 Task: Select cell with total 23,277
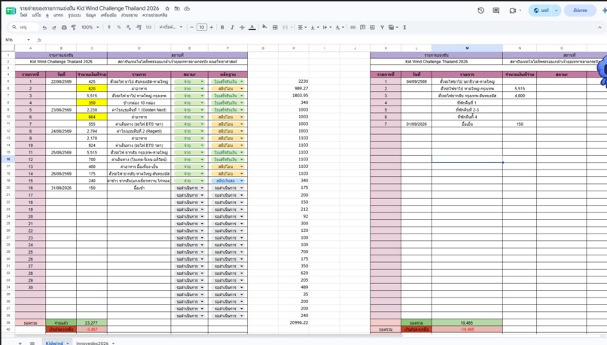(x=92, y=322)
